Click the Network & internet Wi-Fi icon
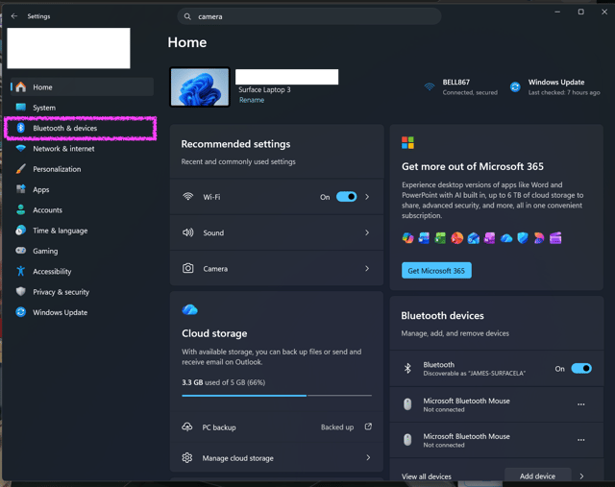This screenshot has height=487, width=615. tap(21, 149)
